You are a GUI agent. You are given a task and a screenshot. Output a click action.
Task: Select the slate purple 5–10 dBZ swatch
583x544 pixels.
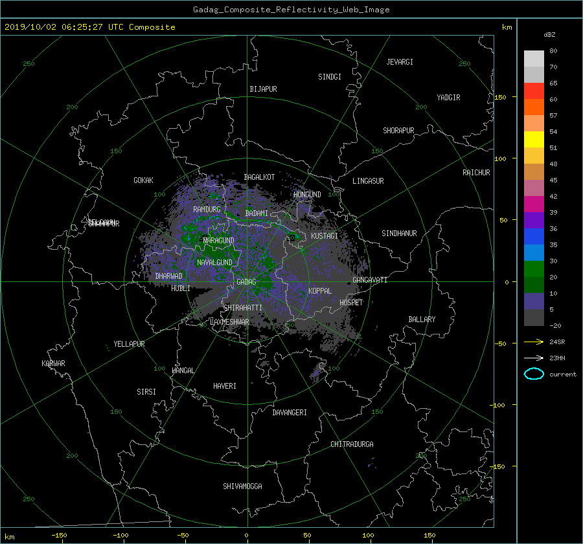pos(534,301)
